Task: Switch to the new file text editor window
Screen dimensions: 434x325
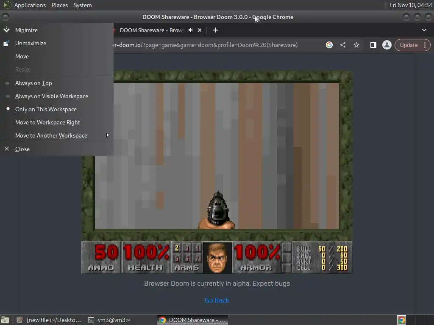Action: [x=49, y=320]
